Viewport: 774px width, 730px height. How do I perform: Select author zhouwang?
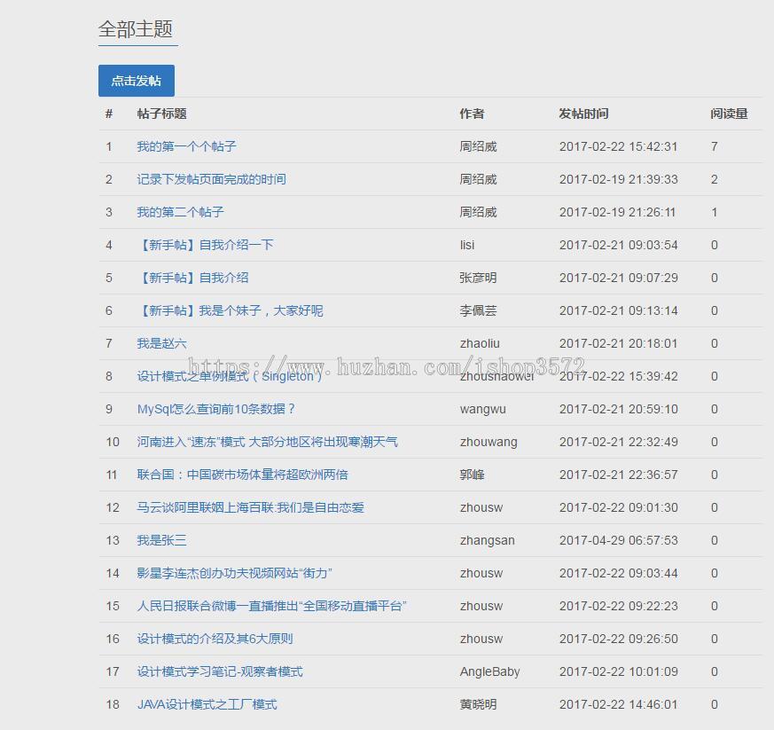click(x=489, y=442)
